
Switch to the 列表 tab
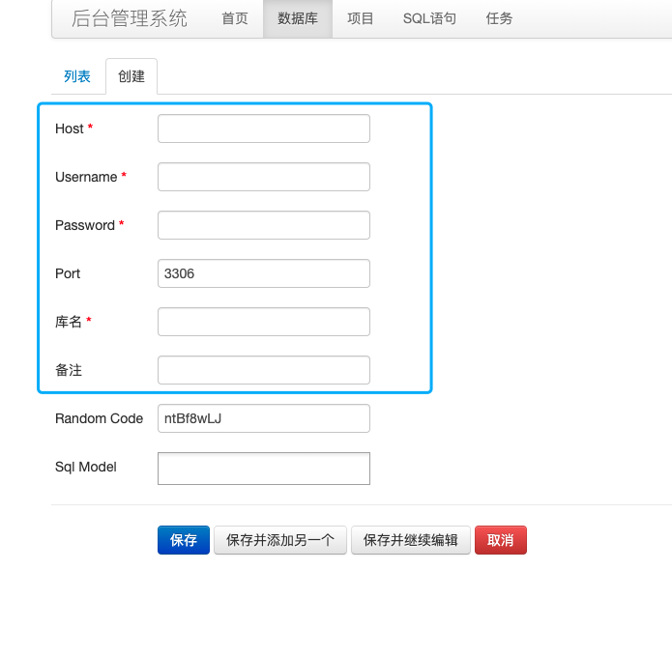(77, 76)
